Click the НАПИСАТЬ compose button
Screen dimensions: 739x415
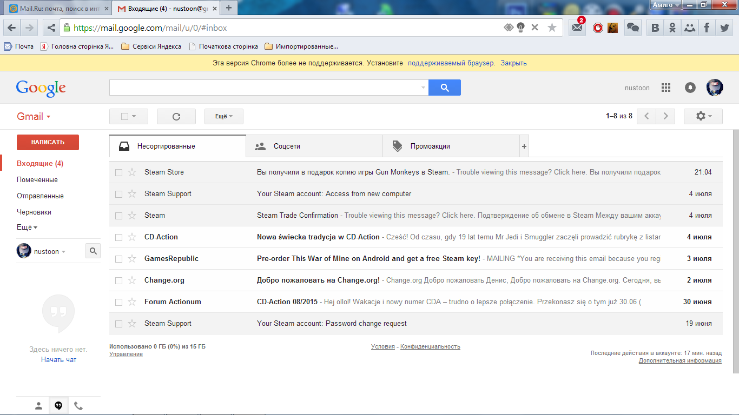point(48,142)
